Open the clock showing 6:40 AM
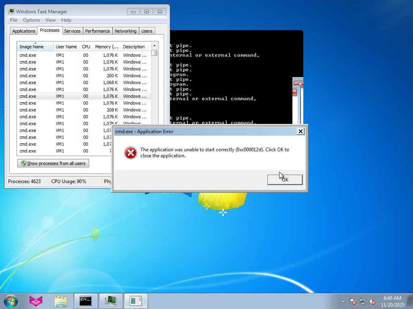 pyautogui.click(x=392, y=301)
